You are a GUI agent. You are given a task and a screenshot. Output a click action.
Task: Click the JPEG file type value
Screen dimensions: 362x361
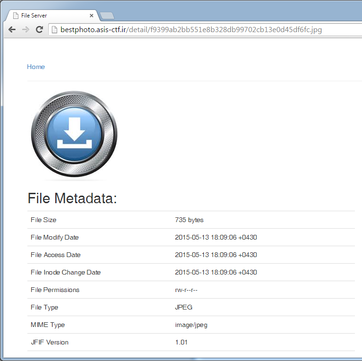(x=184, y=307)
